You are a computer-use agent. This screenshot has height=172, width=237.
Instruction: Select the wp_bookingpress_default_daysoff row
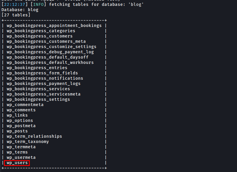pyautogui.click(x=48, y=57)
